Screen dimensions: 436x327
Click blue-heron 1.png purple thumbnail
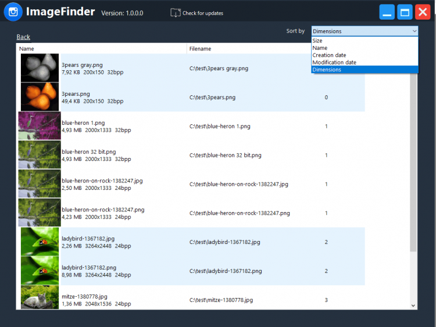39,126
